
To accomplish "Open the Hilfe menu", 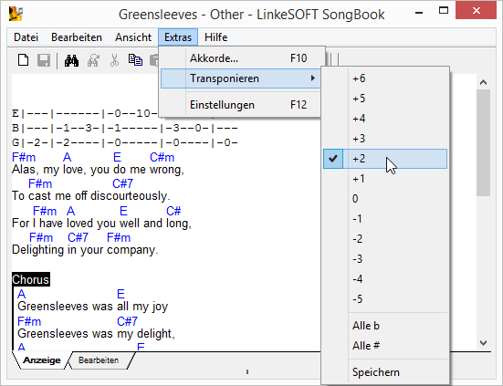I will 215,37.
